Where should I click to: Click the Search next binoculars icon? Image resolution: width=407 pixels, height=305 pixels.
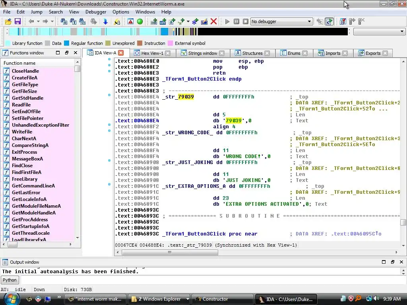(x=94, y=21)
